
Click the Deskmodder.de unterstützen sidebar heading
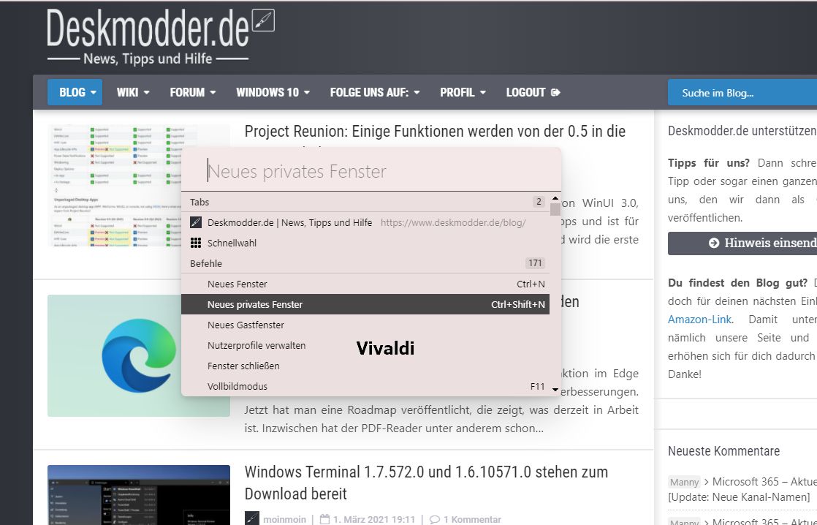tap(742, 131)
